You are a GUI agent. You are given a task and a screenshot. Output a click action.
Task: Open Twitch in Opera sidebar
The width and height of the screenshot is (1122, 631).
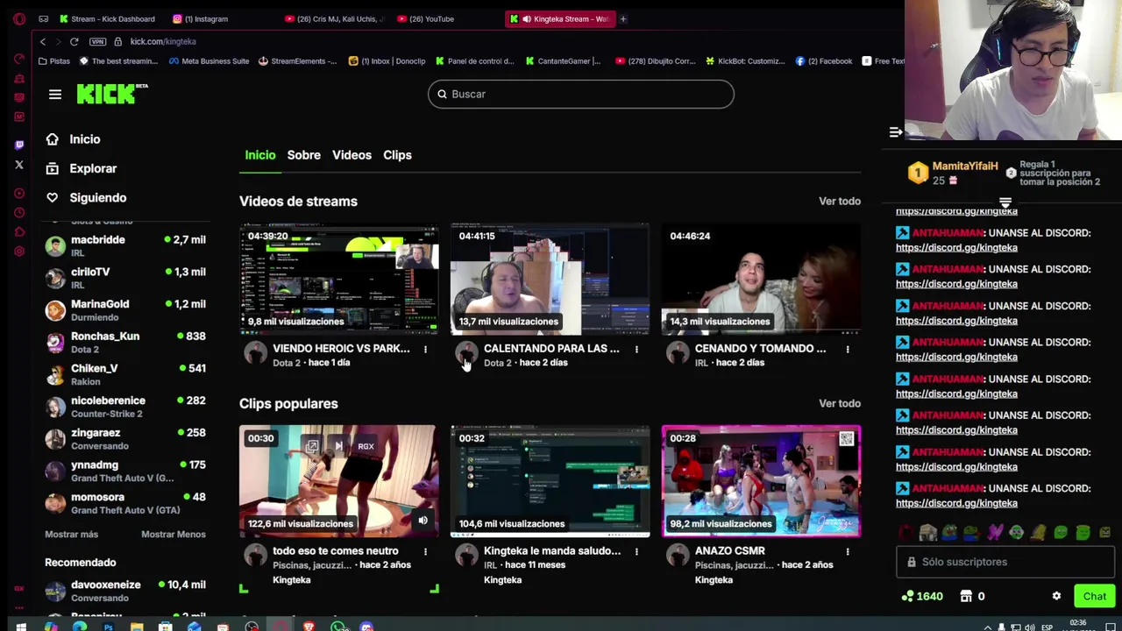19,145
